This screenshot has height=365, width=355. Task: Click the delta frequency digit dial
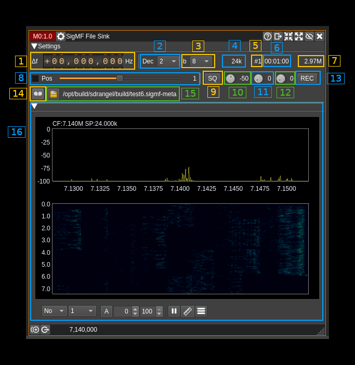[x=83, y=61]
